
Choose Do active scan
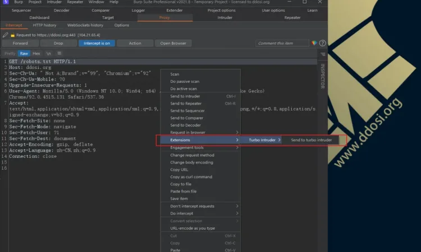click(200, 88)
